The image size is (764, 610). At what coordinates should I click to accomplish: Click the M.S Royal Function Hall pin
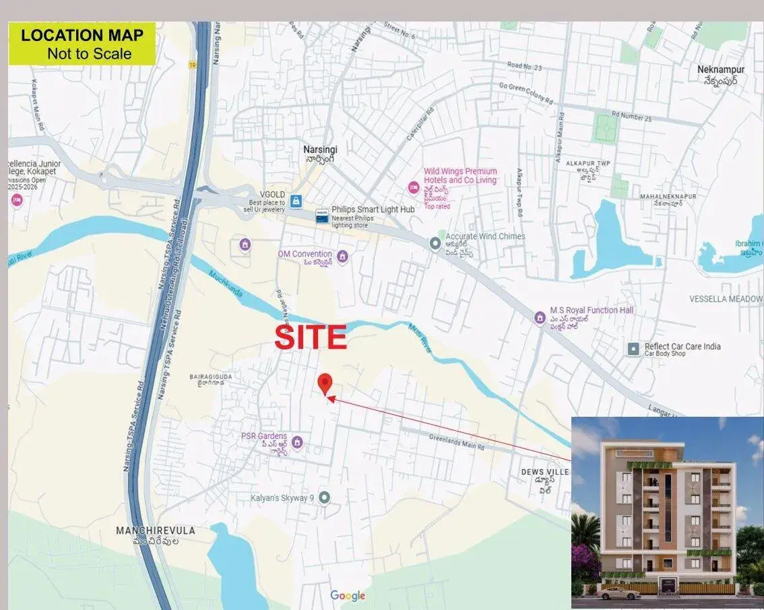coord(540,317)
